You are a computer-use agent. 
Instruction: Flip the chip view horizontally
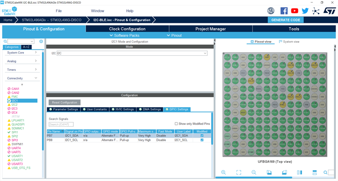click(299, 172)
